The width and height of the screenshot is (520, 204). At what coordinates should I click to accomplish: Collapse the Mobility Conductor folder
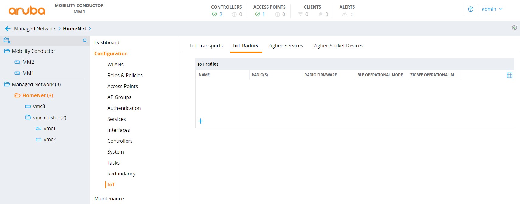(x=7, y=51)
